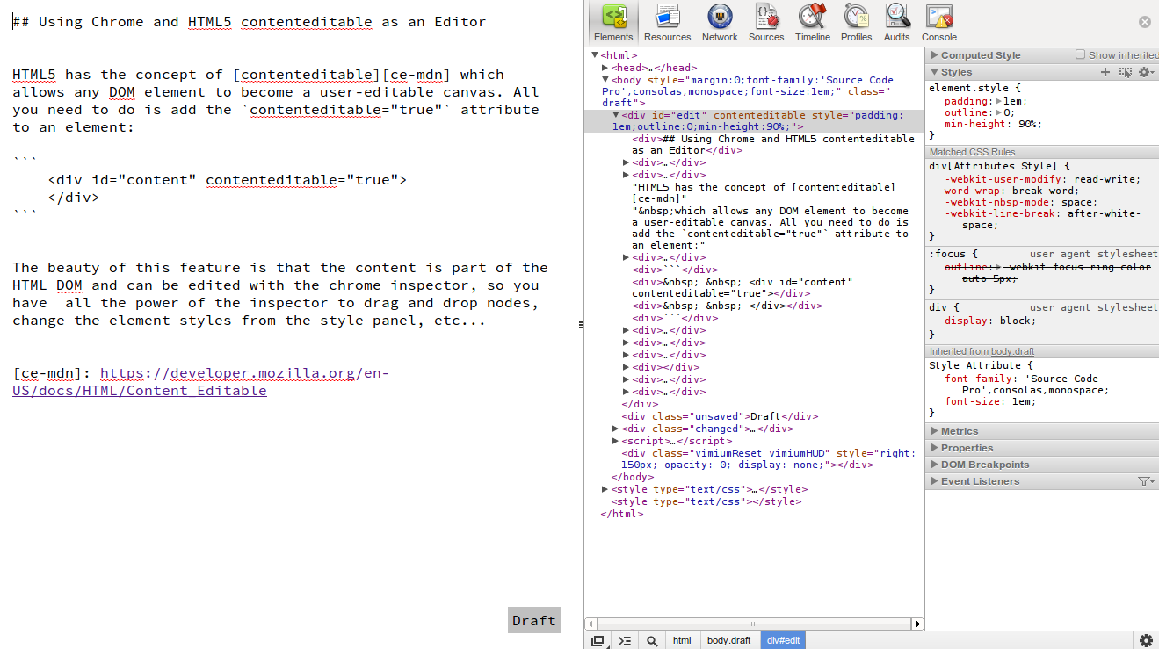
Task: Open the Elements panel icon
Action: [x=613, y=23]
